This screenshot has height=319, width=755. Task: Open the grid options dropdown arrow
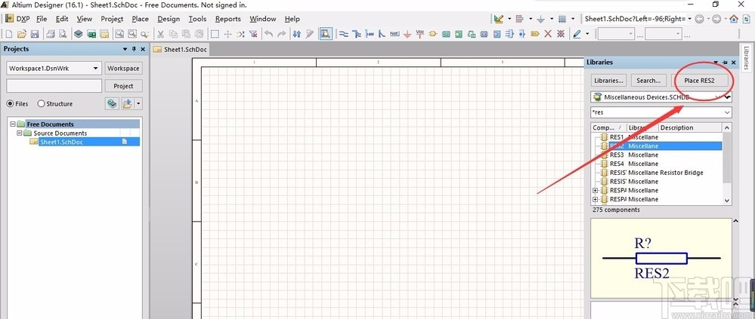pos(573,19)
